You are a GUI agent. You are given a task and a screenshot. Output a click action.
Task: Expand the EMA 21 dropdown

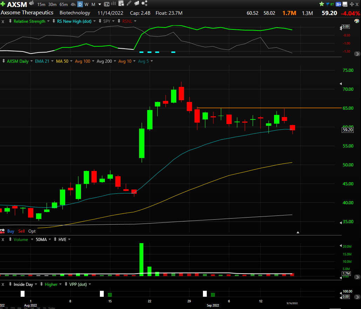pos(52,61)
